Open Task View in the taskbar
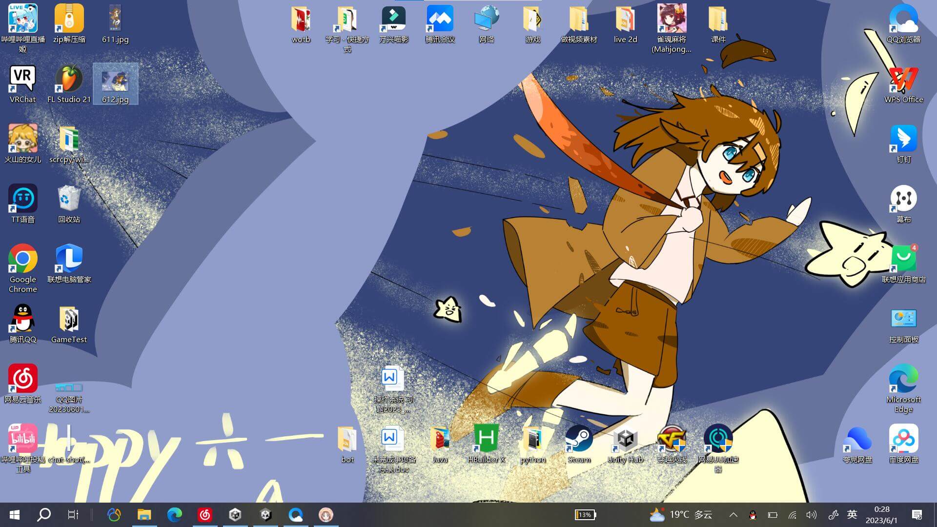The image size is (937, 527). point(73,515)
